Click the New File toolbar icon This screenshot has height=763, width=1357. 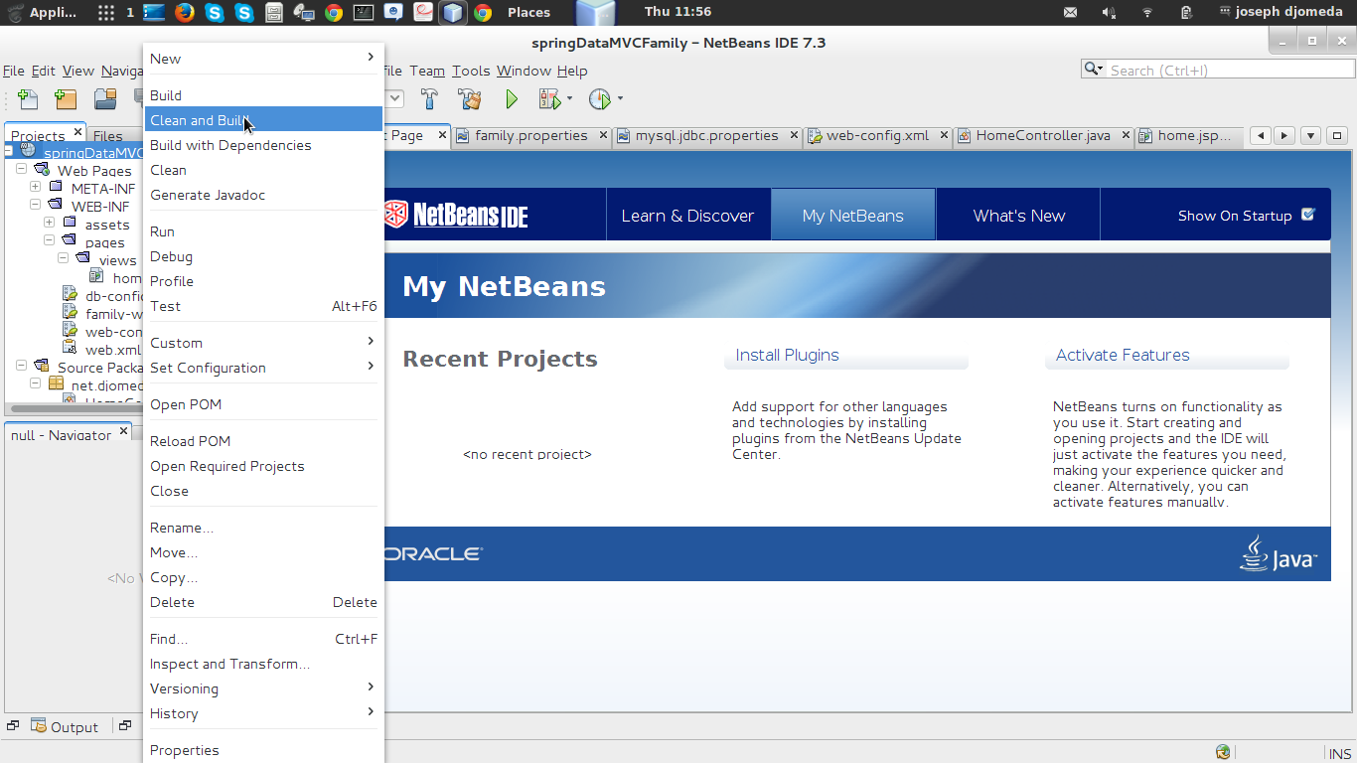tap(29, 99)
